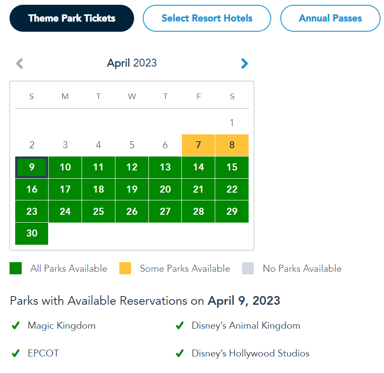The width and height of the screenshot is (384, 373).
Task: Click the gray No Parks Available swatch
Action: 248,269
